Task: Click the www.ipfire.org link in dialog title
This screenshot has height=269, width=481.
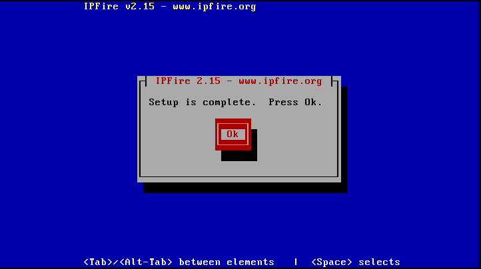Action: [280, 81]
